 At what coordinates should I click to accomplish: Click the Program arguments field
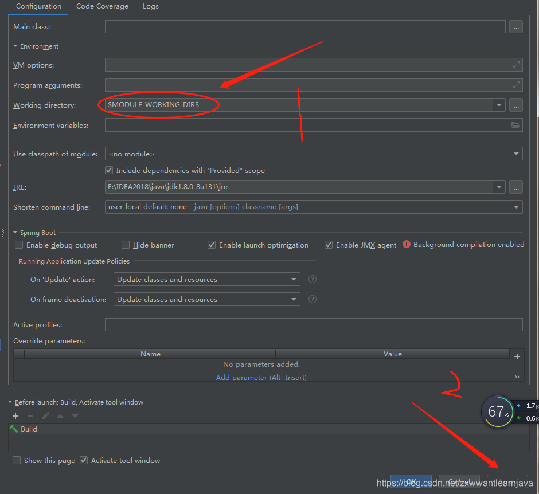[x=314, y=85]
